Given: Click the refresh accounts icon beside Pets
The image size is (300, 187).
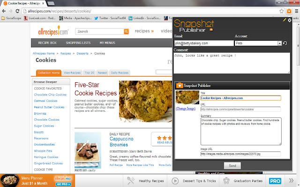Looking at the screenshot, I should 285,43.
